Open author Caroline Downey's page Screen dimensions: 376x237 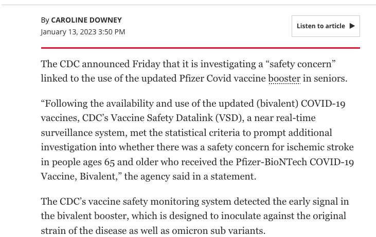[86, 20]
